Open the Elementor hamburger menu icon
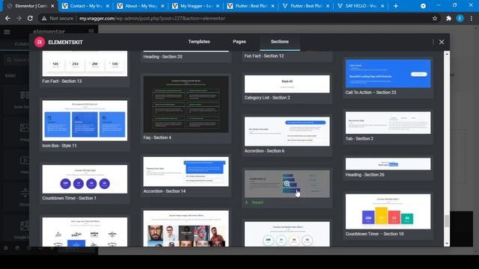 (7, 31)
